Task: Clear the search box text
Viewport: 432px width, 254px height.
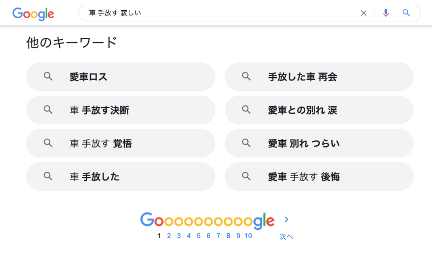Action: click(363, 13)
